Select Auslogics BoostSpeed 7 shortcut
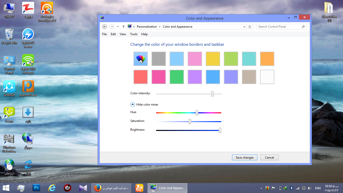The height and width of the screenshot is (193, 343). click(x=47, y=12)
